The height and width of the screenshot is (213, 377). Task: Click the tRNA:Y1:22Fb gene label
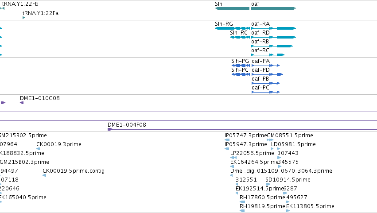(x=20, y=4)
